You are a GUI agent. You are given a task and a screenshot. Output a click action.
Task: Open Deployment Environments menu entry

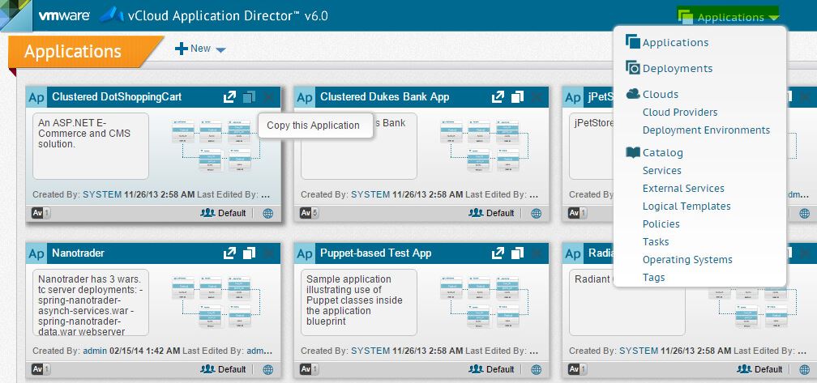click(706, 130)
